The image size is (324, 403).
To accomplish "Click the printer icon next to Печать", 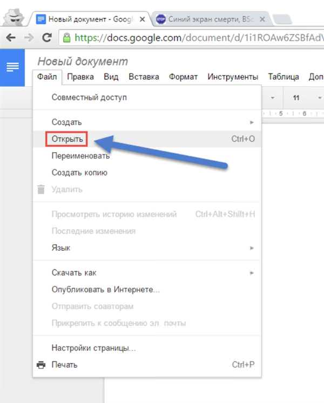I will (x=41, y=365).
